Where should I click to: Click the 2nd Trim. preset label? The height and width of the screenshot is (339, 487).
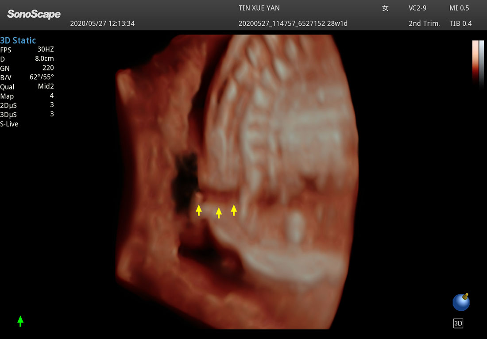click(x=424, y=23)
